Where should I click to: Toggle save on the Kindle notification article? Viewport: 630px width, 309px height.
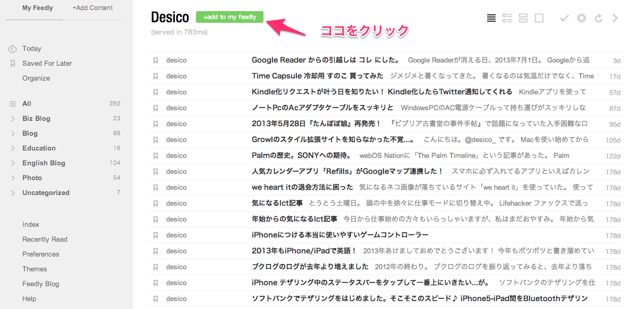pyautogui.click(x=156, y=92)
